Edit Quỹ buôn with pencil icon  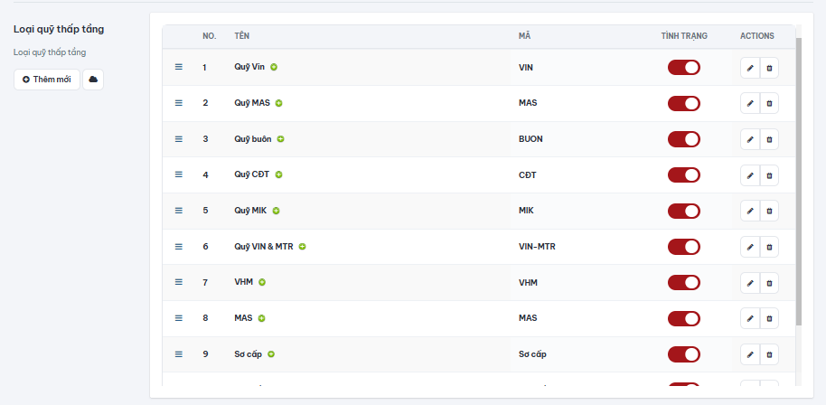pyautogui.click(x=750, y=139)
